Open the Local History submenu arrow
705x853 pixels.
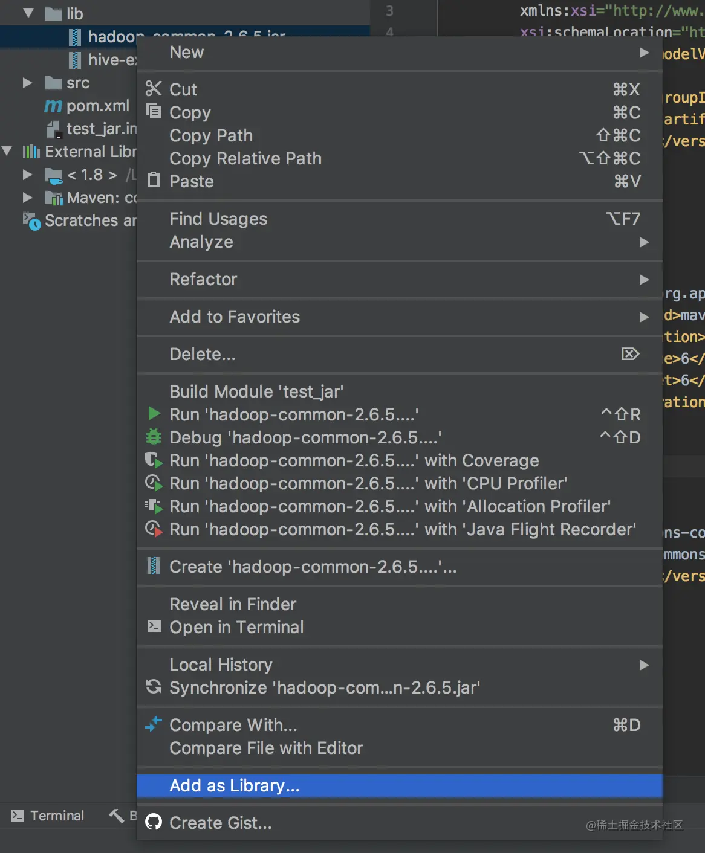click(644, 665)
